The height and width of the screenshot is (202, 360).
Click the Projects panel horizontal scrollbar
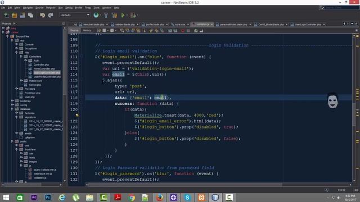coord(32,185)
